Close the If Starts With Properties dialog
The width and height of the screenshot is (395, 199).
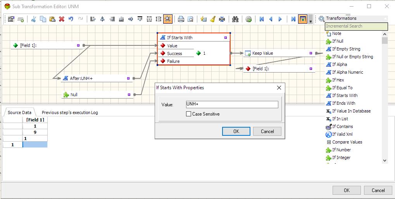(279, 88)
